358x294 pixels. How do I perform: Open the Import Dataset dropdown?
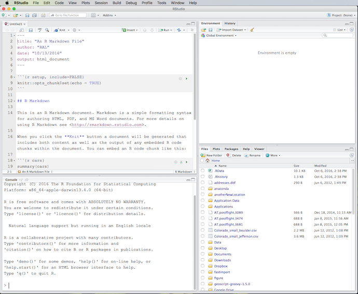pyautogui.click(x=231, y=30)
